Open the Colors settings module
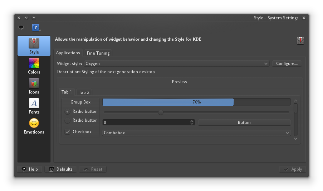 (x=34, y=66)
